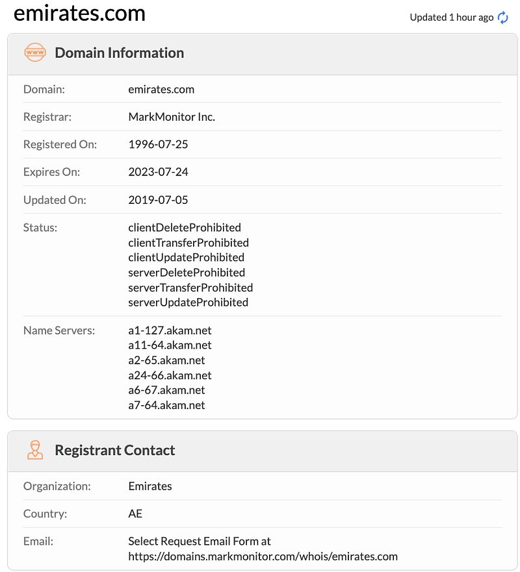Click the Registrant Contact person icon
The image size is (520, 572).
click(x=35, y=449)
